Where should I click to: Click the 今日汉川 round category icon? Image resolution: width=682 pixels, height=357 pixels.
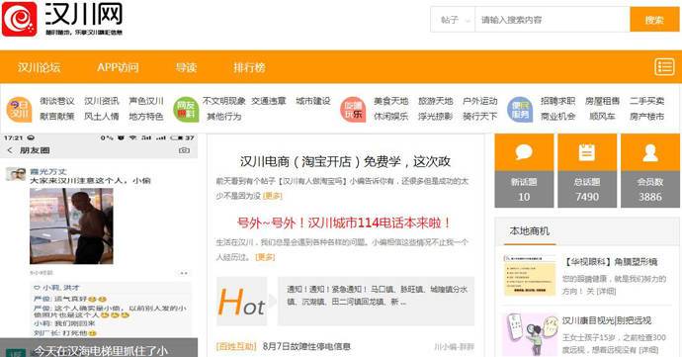pyautogui.click(x=19, y=110)
